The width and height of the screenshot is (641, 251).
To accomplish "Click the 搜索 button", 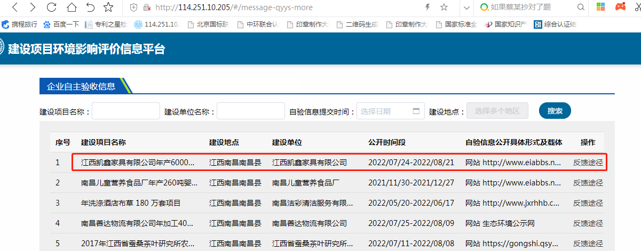I will click(555, 111).
